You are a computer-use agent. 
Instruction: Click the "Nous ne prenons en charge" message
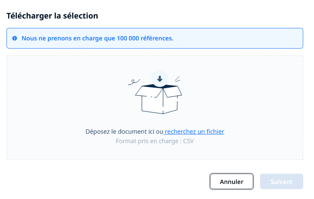[97, 38]
